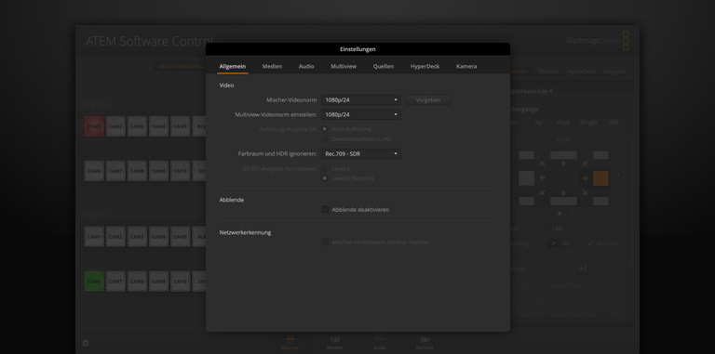Select CAM7 in second Program row
Image resolution: width=715 pixels, height=354 pixels.
pyautogui.click(x=115, y=171)
